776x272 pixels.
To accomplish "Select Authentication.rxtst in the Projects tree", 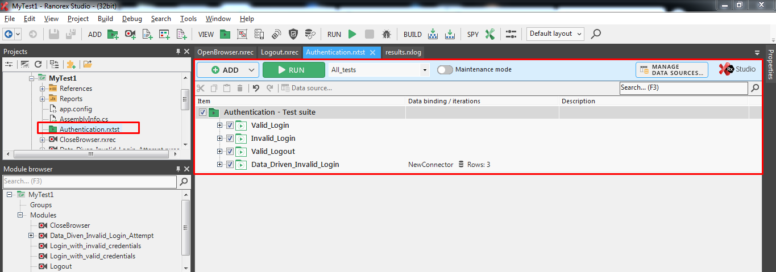I will (89, 129).
